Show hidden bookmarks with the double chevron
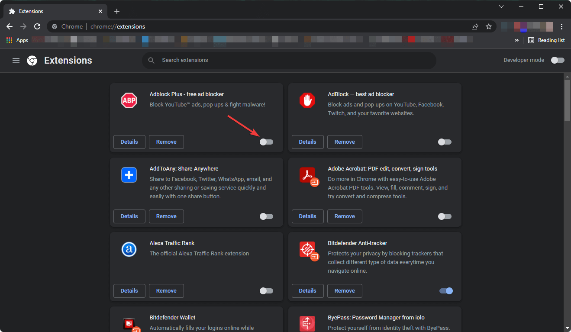Viewport: 571px width, 332px height. click(516, 40)
